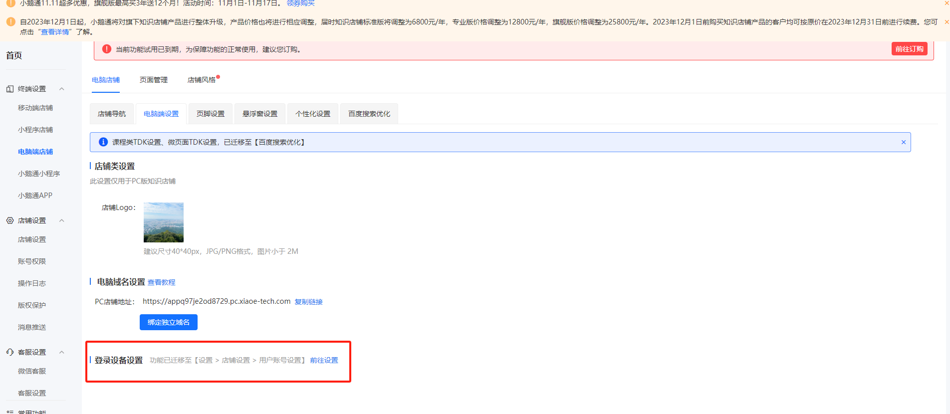Click 前往设置 under 登录设备设置
This screenshot has height=414, width=950.
coord(324,360)
